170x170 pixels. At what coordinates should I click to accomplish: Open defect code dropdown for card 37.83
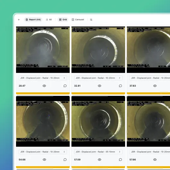(150, 78)
